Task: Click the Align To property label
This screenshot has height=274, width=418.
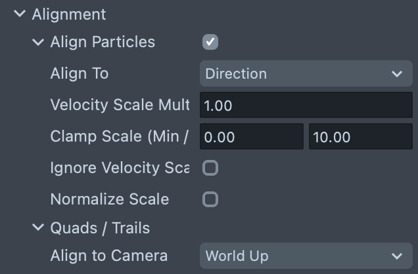Action: 80,74
